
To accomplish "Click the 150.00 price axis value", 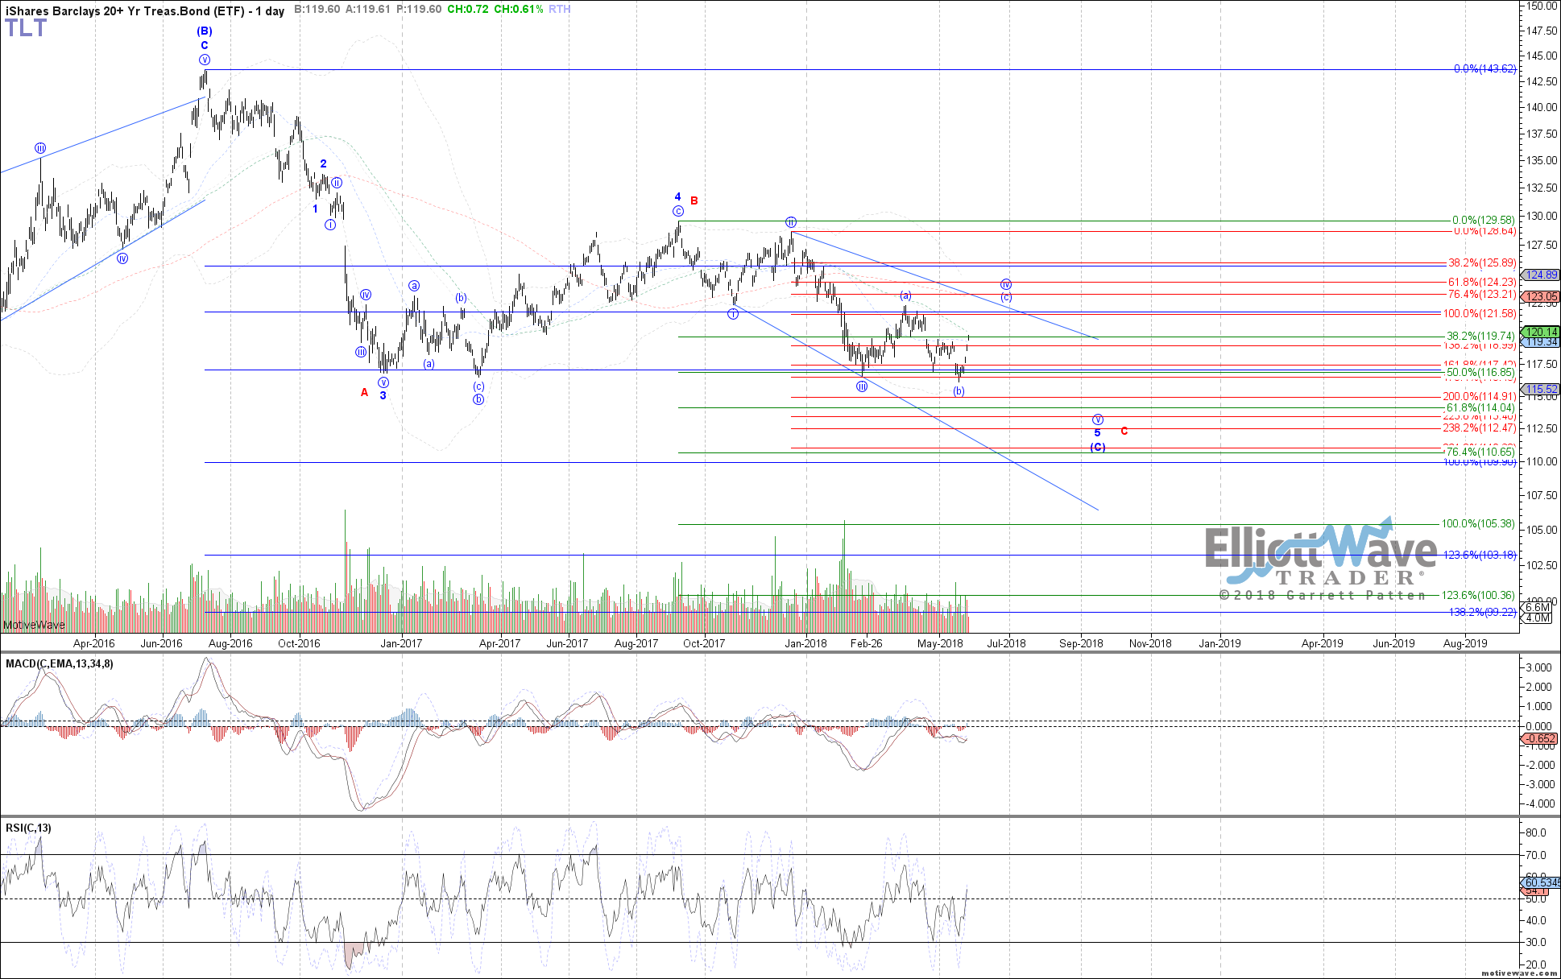I will pos(1542,6).
